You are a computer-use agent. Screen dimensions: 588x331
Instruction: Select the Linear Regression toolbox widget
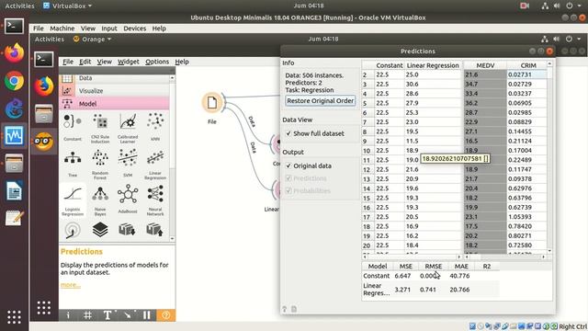click(155, 165)
